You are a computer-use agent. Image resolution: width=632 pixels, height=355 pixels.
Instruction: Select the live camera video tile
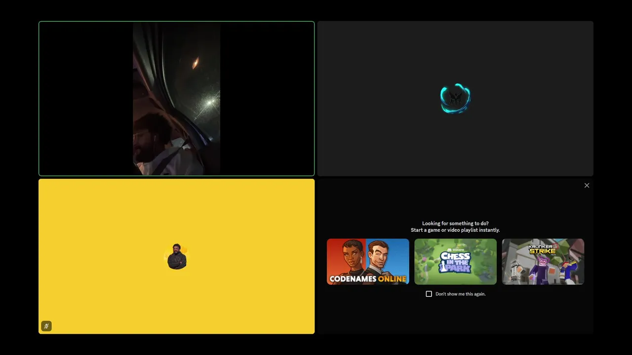pyautogui.click(x=177, y=99)
